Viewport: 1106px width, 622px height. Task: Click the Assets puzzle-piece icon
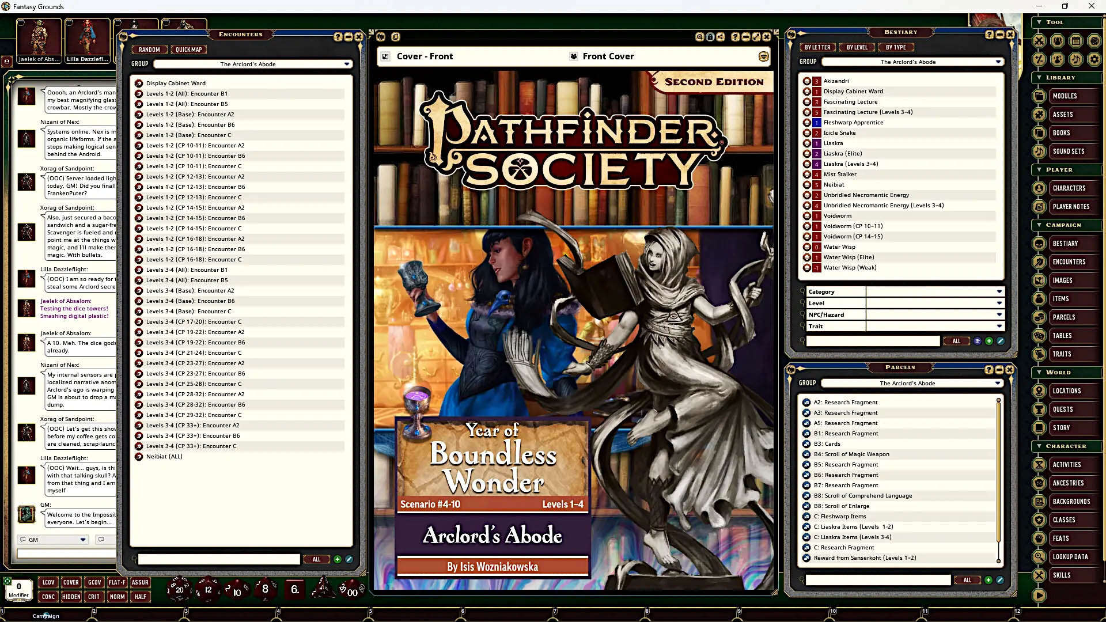[1039, 115]
